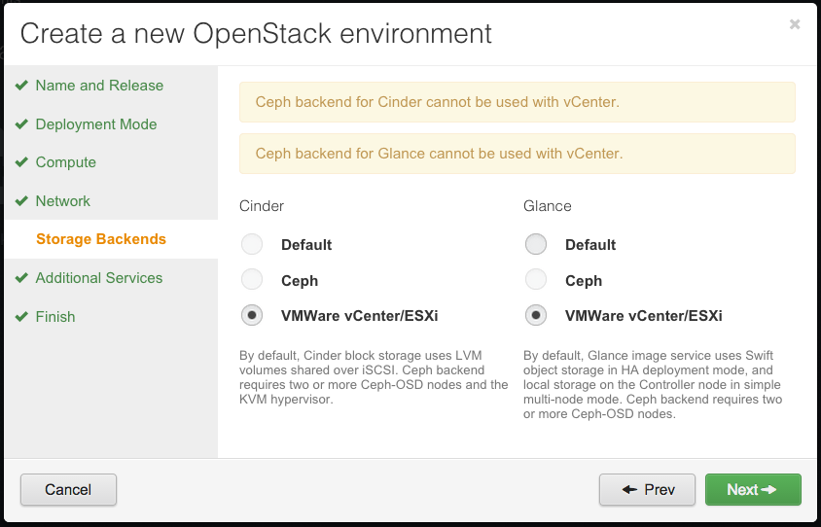Screen dimensions: 821x527
Task: Click the checkmark icon beside Compute
Action: 21,162
